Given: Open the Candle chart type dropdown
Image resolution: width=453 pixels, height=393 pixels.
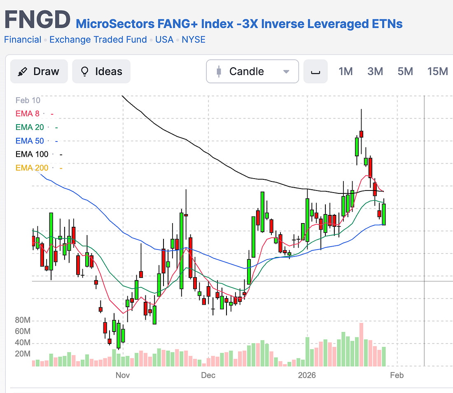Looking at the screenshot, I should click(252, 71).
